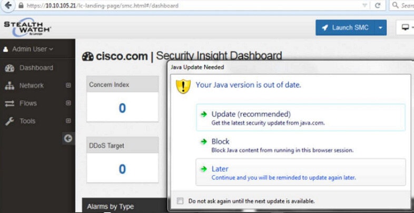Click the monitor icon button at top right
The height and width of the screenshot is (213, 414).
[x=405, y=27]
